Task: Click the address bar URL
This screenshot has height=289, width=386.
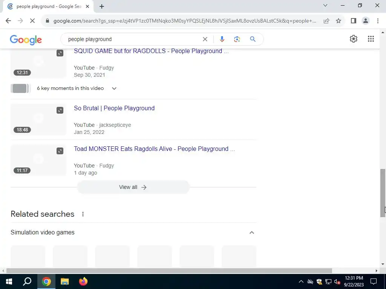Action: tap(185, 21)
